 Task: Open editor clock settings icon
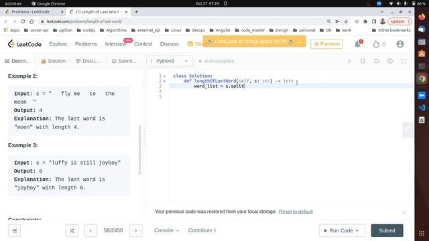pyautogui.click(x=390, y=61)
